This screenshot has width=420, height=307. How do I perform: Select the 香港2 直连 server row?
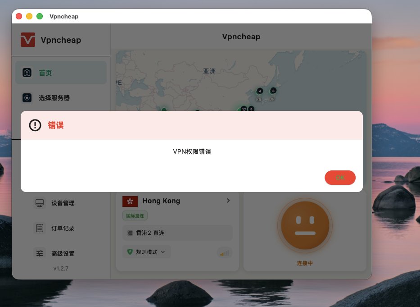point(177,233)
